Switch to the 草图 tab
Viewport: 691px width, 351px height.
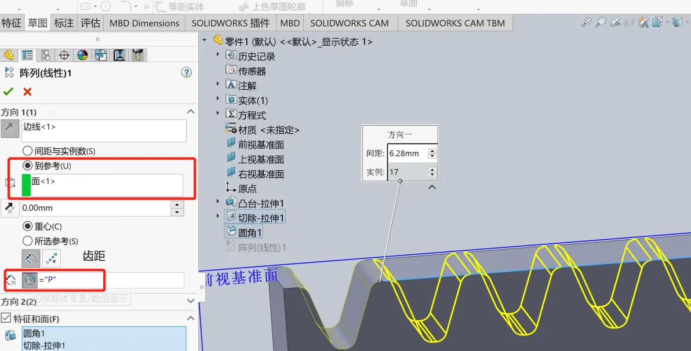38,23
